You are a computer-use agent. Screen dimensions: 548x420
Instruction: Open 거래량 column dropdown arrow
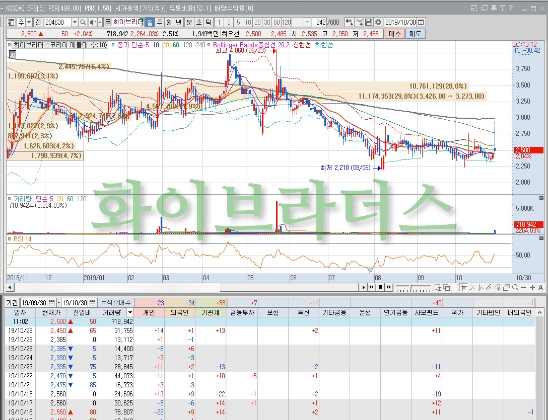tap(129, 312)
